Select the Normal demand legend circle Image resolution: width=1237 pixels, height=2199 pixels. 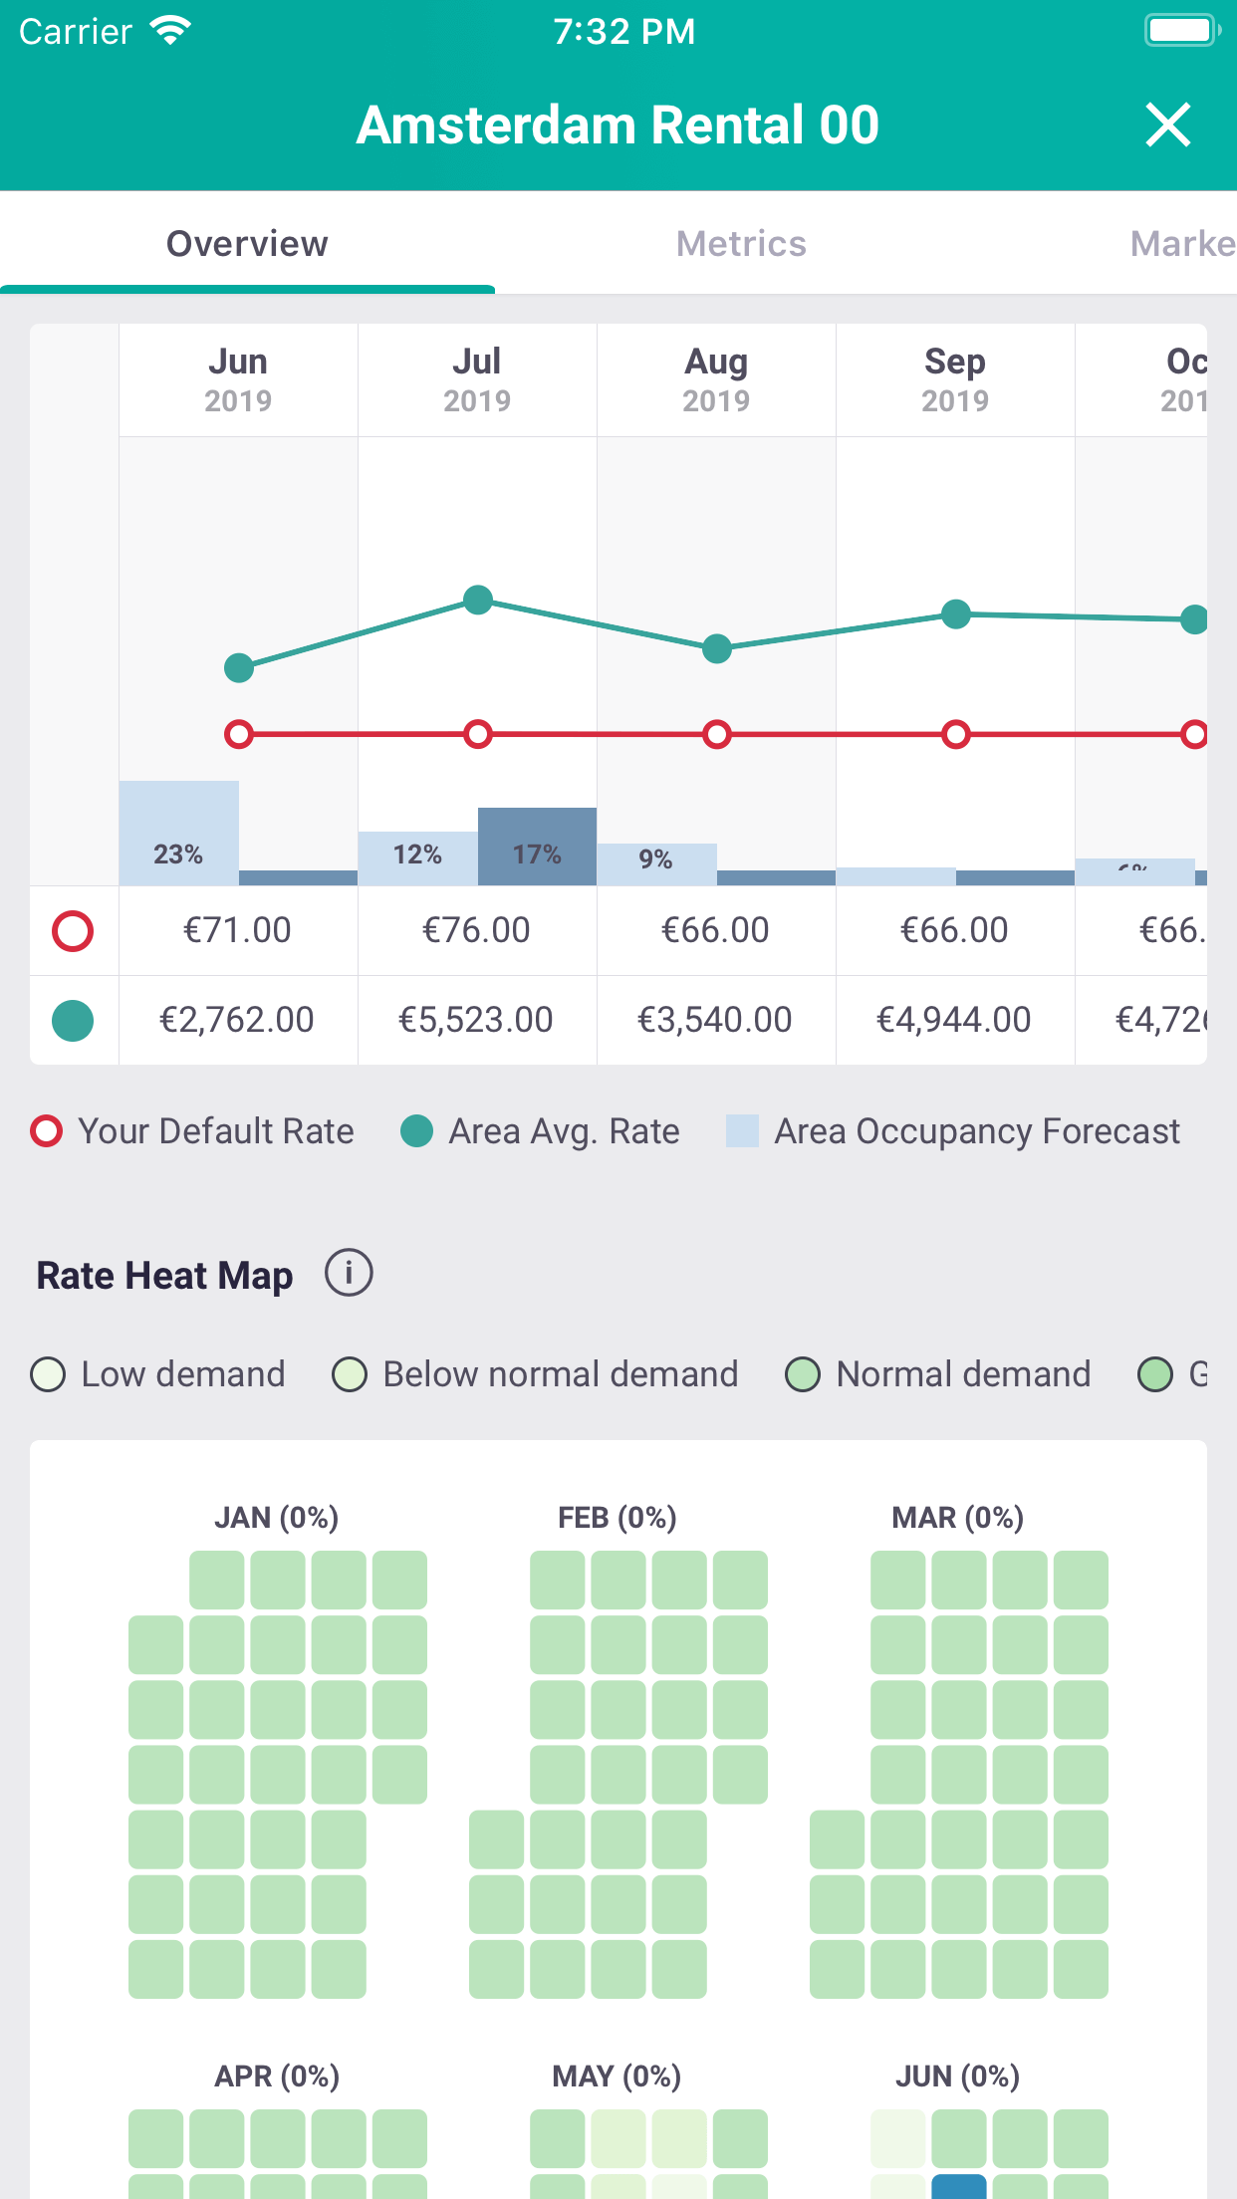coord(803,1374)
